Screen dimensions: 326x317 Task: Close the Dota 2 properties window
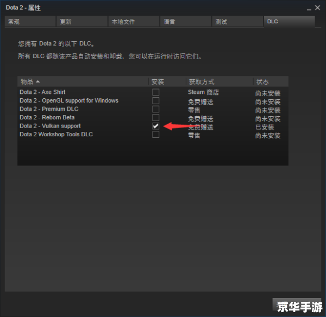(317, 8)
